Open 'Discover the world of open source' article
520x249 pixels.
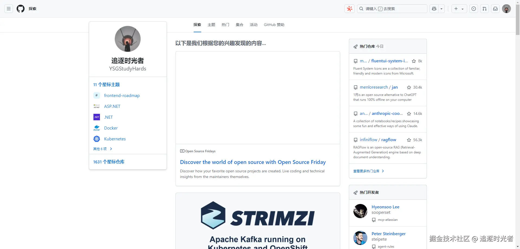[x=253, y=162]
